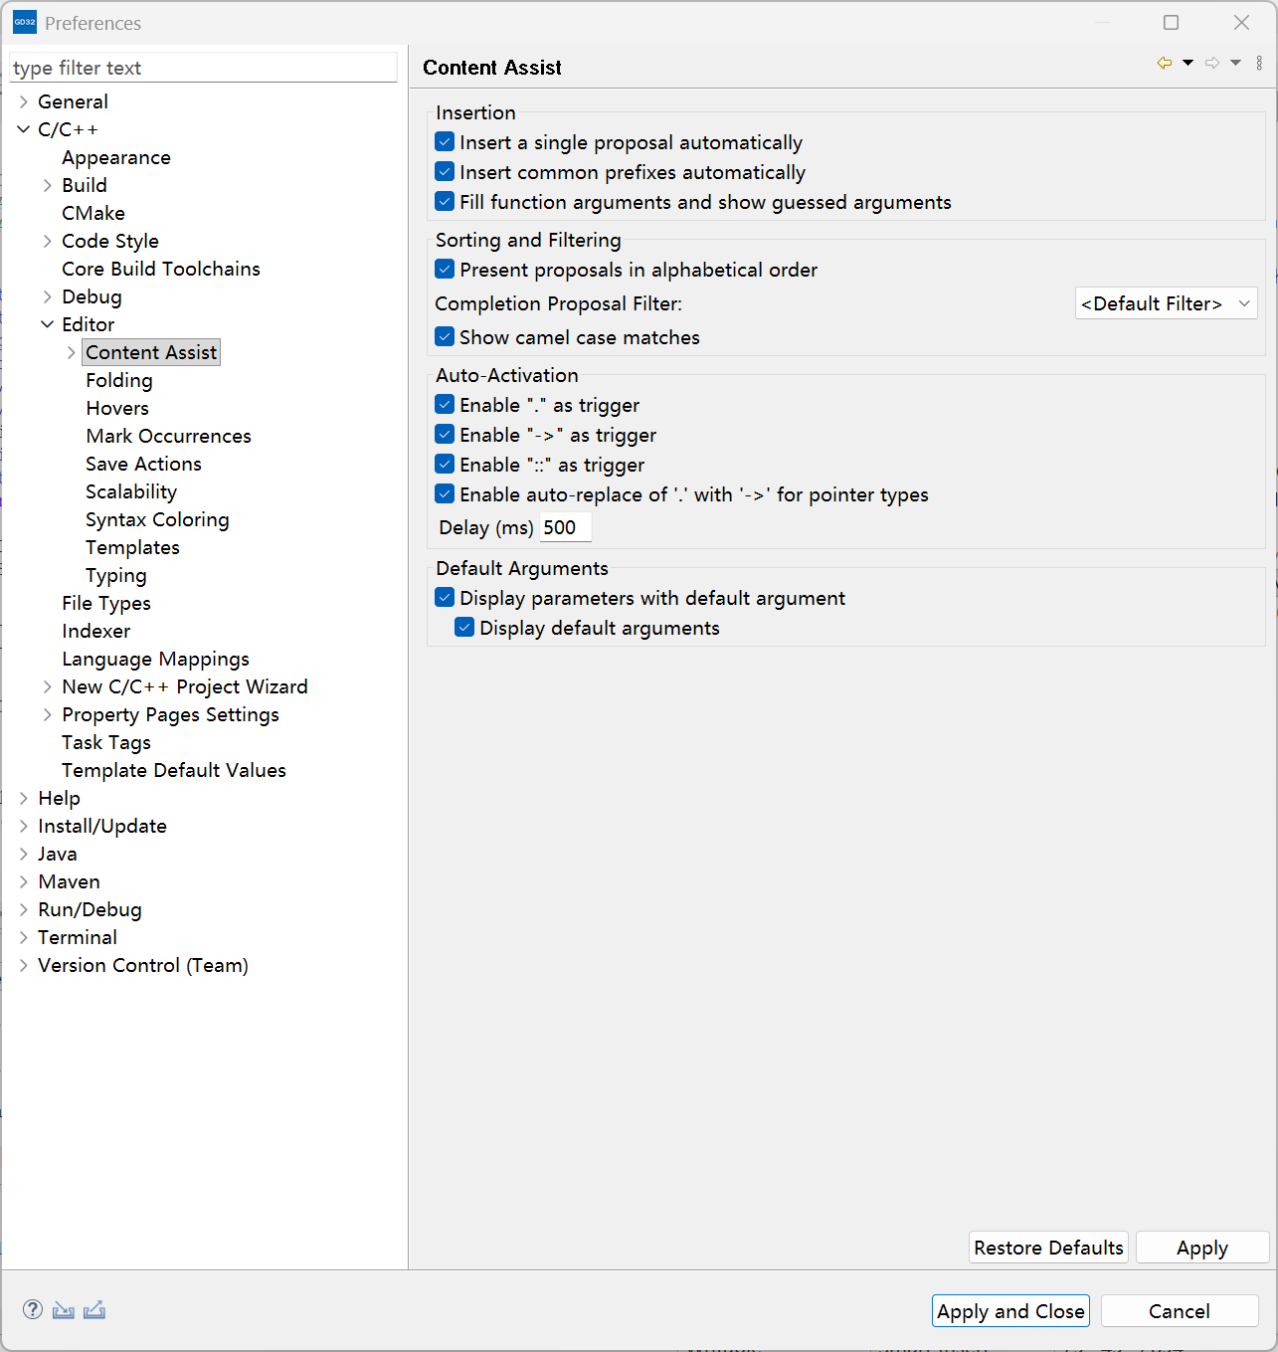This screenshot has width=1278, height=1352.
Task: Open the three-dot view menu icon
Action: 1259,63
